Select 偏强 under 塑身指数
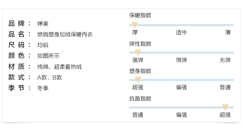The height and width of the screenshot is (130, 243). point(181,87)
